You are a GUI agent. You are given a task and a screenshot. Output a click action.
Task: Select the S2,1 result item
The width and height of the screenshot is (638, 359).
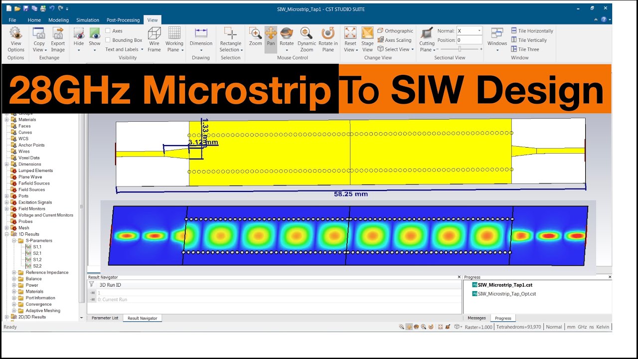coord(34,254)
